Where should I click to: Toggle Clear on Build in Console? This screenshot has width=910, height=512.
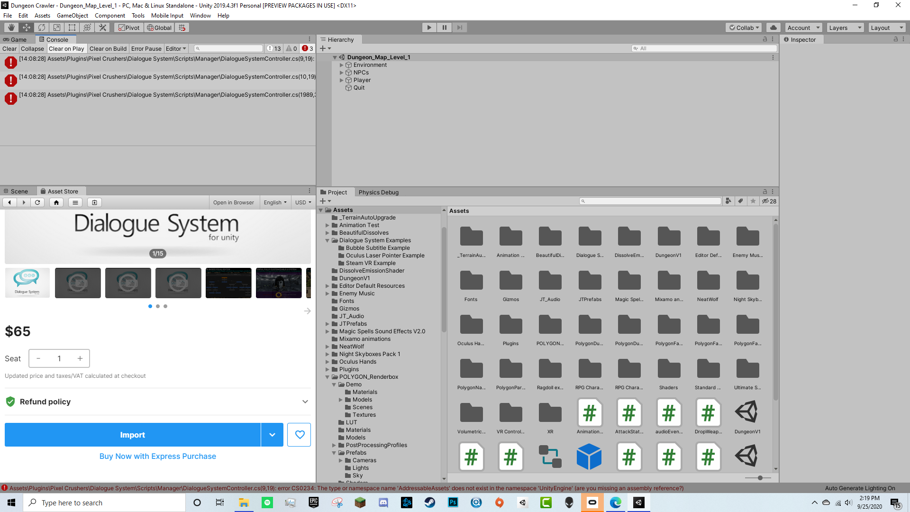pyautogui.click(x=108, y=48)
